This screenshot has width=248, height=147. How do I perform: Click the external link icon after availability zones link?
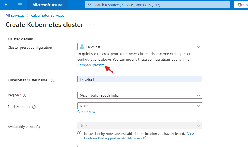tap(145, 138)
